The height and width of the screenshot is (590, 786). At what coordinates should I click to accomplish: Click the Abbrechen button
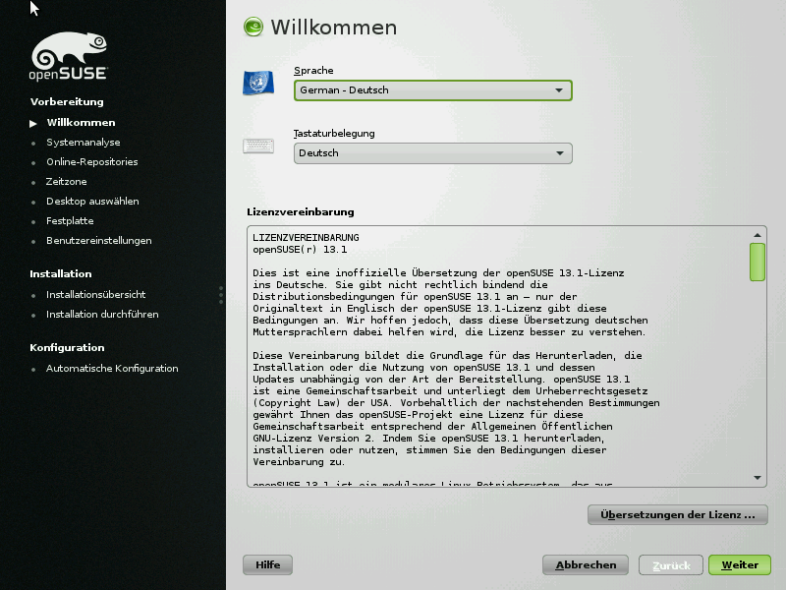tap(586, 565)
